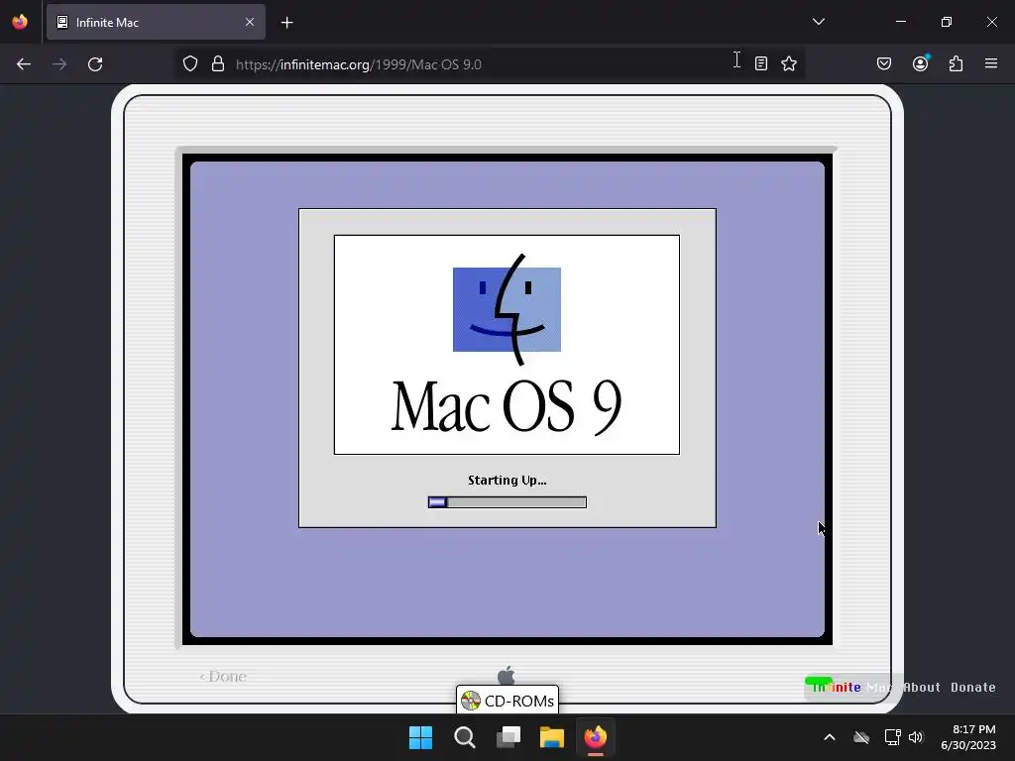The height and width of the screenshot is (761, 1015).
Task: Open the volume speaker tray icon
Action: tap(916, 737)
